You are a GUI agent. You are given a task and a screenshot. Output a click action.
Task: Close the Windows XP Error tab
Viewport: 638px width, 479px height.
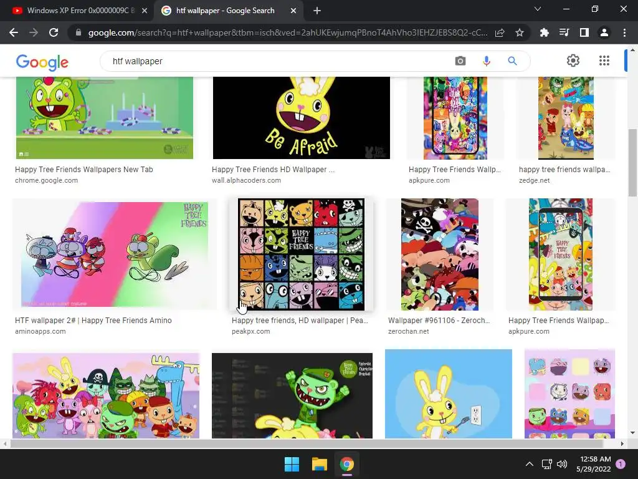pyautogui.click(x=145, y=11)
